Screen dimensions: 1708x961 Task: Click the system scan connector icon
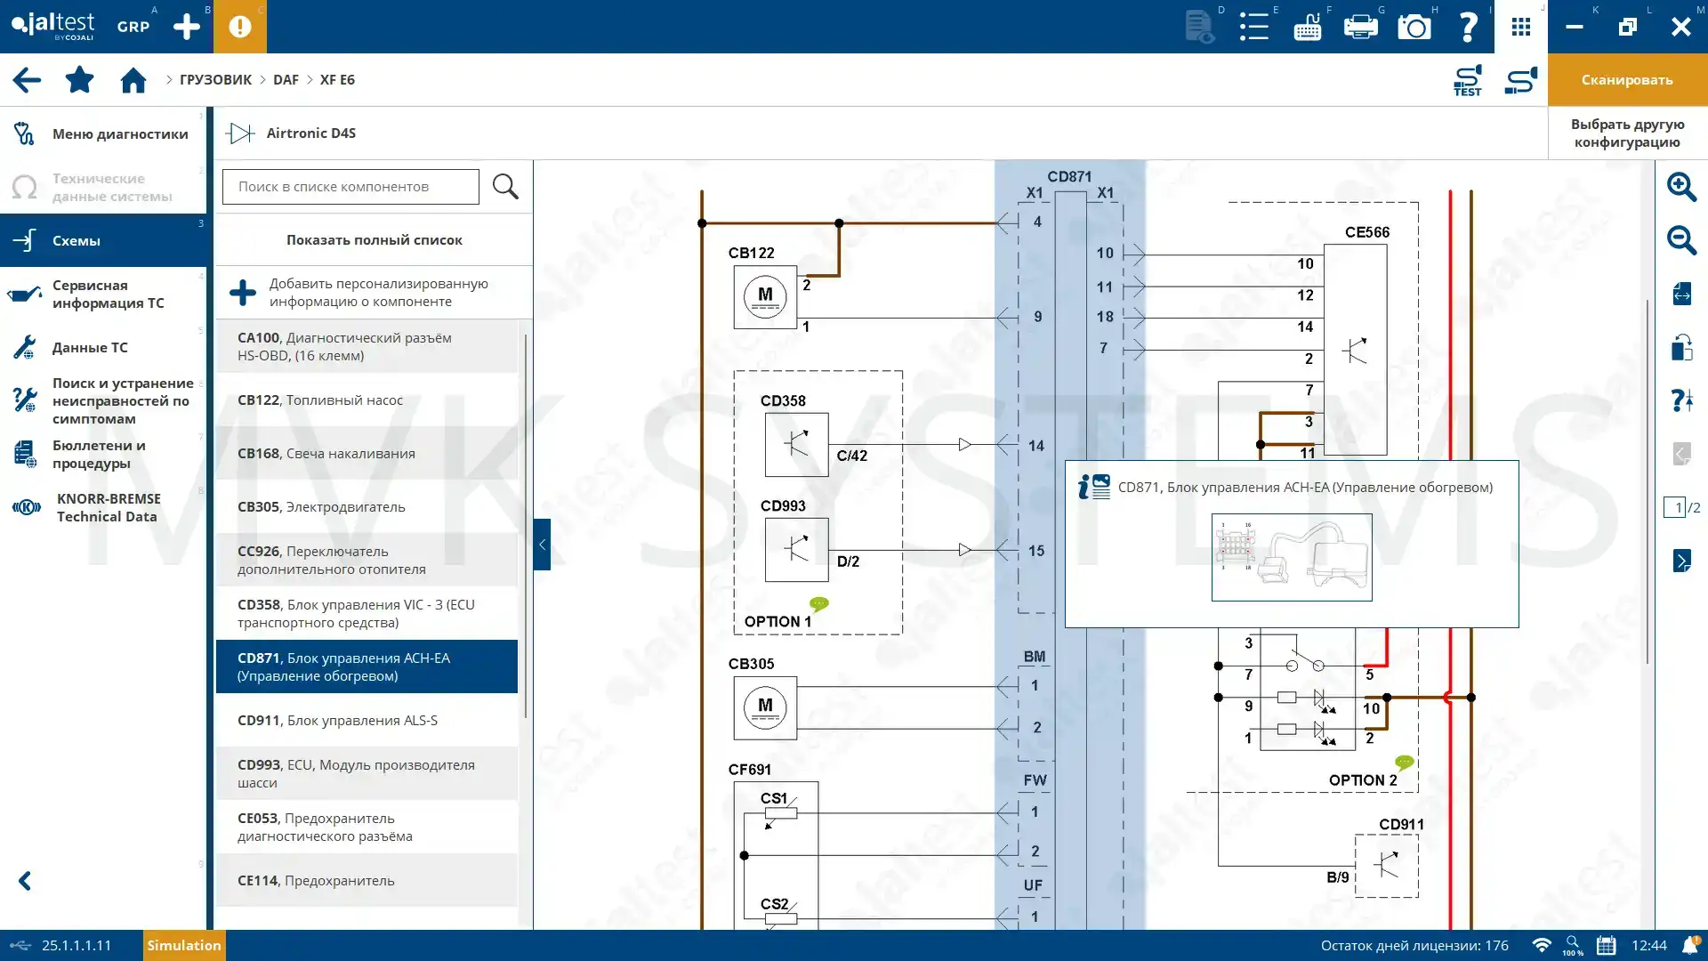[x=1521, y=80]
